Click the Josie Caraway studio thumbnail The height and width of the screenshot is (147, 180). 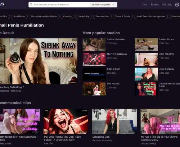point(146,74)
